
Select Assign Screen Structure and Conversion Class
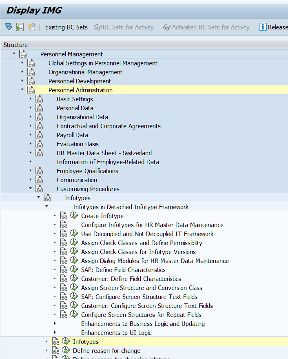142,288
